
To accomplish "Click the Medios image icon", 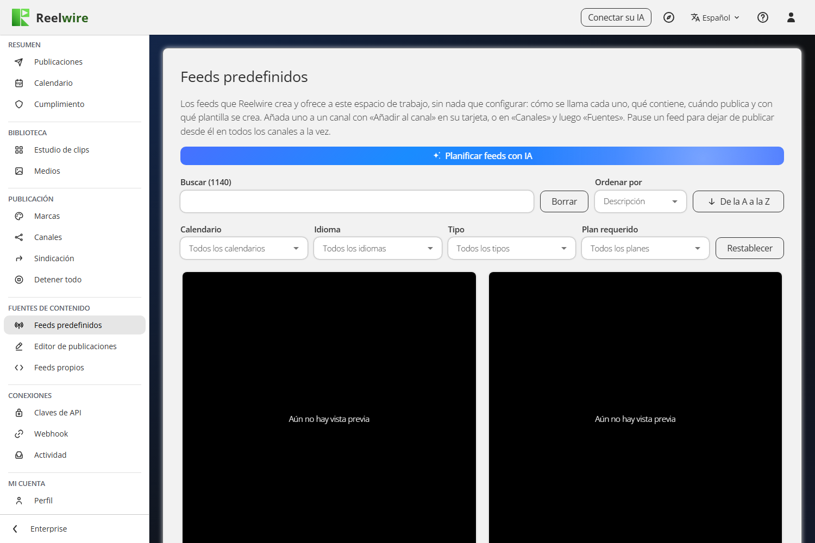I will point(19,171).
